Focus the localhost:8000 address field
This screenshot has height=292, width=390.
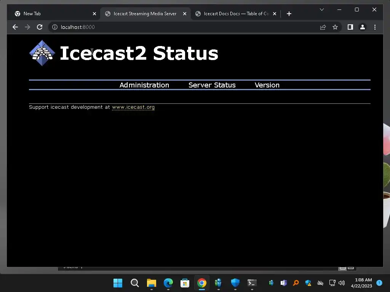pos(184,27)
